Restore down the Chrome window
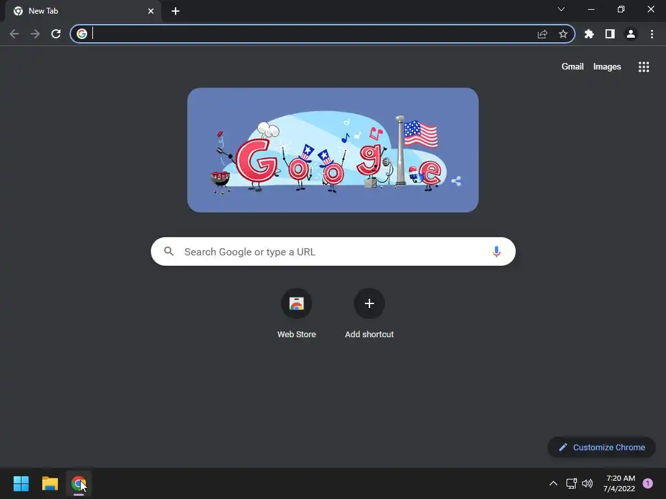The image size is (666, 499). tap(621, 9)
